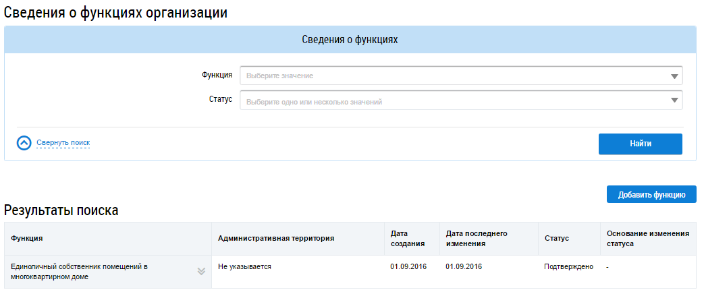Click the Сведения о функциях panel header
Image resolution: width=704 pixels, height=294 pixels.
coord(350,40)
